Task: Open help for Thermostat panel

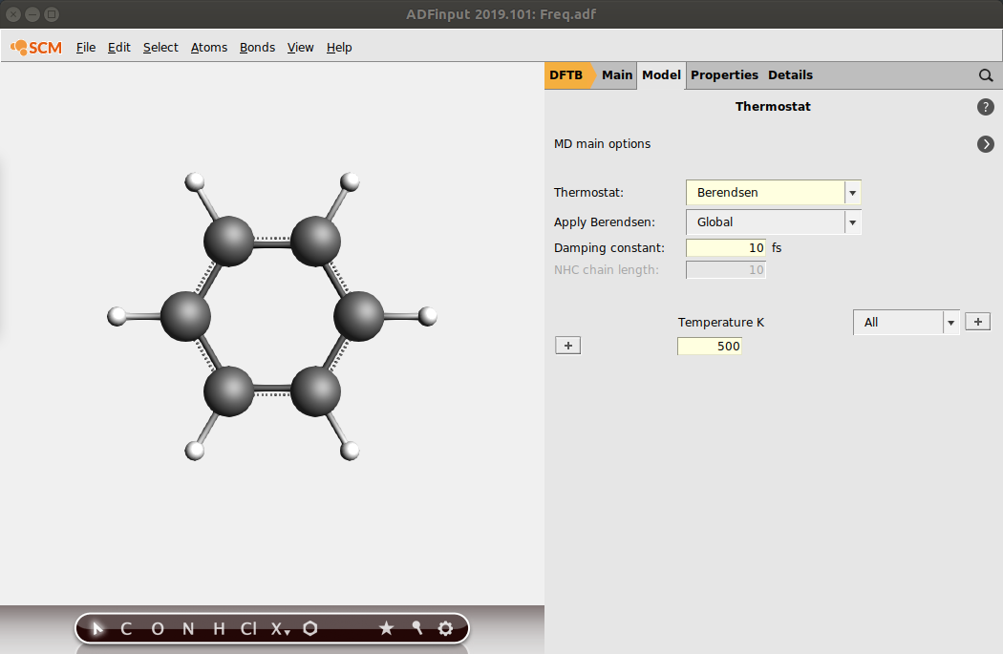Action: (x=986, y=107)
